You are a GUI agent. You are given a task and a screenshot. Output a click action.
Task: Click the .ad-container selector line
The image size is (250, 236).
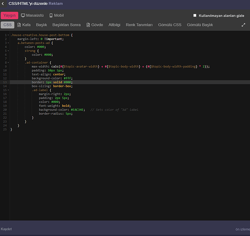pos(38,63)
